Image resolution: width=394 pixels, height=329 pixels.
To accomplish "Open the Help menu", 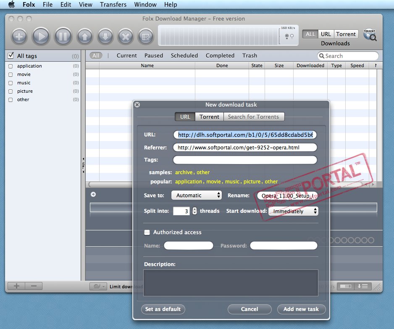I will point(171,5).
